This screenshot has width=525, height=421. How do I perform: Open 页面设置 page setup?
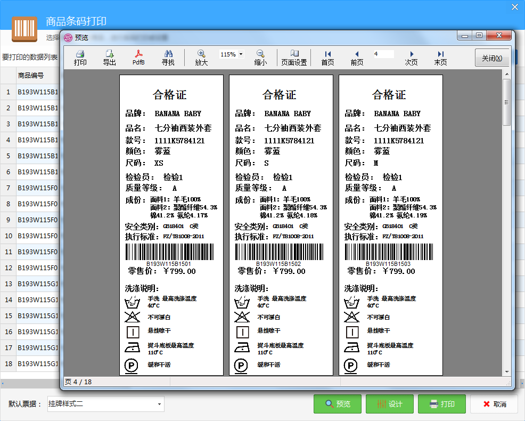pos(294,58)
